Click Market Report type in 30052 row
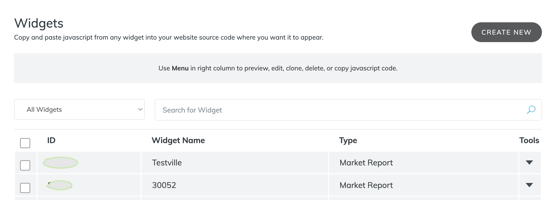558x200 pixels. [366, 185]
